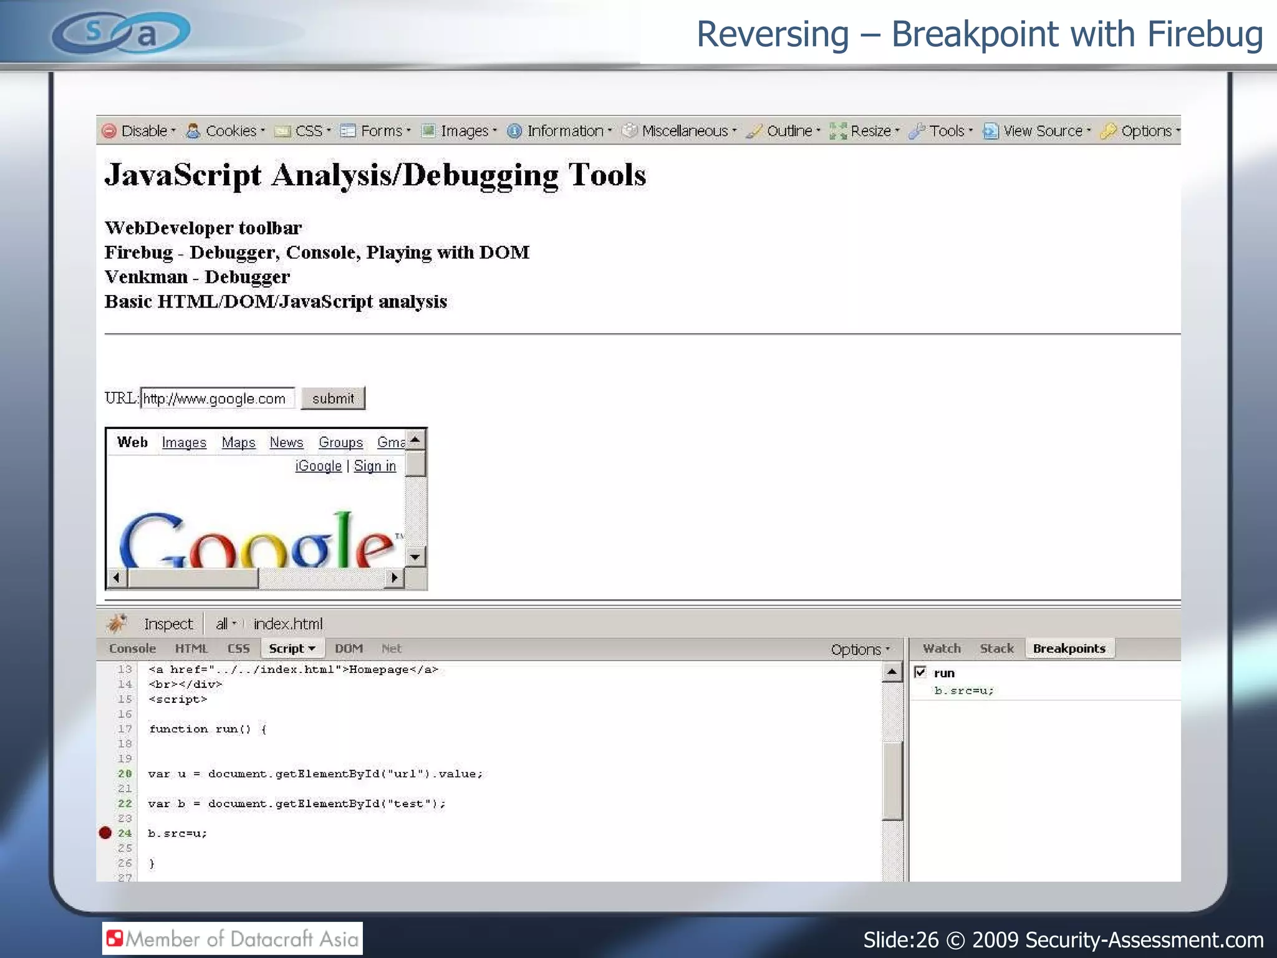Open the Watch side tab
This screenshot has width=1277, height=958.
click(942, 649)
